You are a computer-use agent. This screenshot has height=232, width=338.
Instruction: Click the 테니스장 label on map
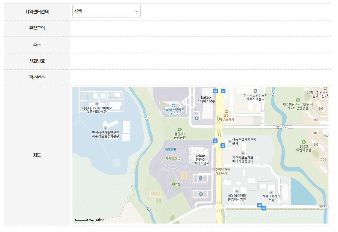pyautogui.click(x=175, y=184)
